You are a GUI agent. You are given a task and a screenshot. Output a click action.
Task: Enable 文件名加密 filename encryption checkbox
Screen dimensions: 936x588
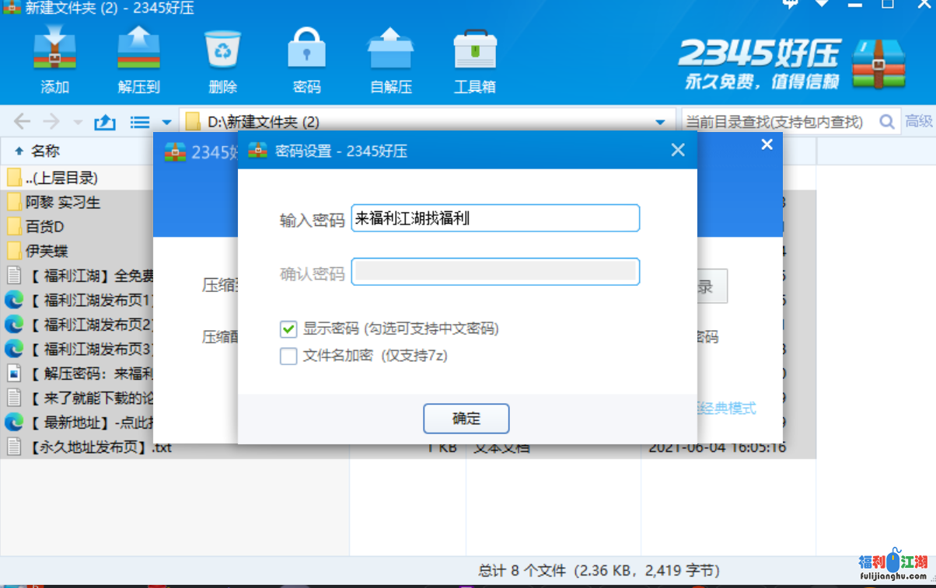click(x=288, y=357)
